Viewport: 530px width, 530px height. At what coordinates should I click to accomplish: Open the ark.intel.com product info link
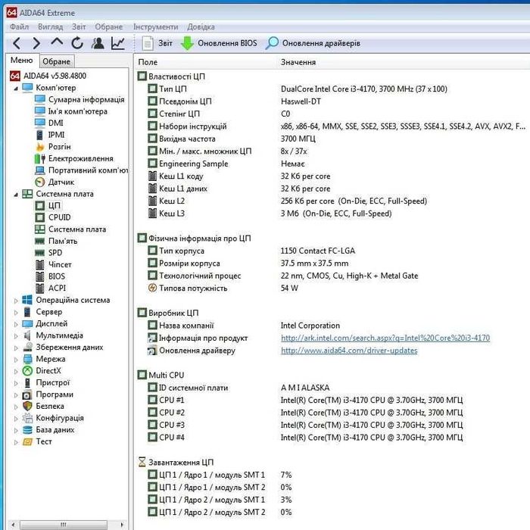point(385,338)
